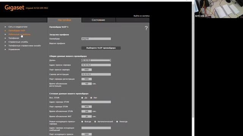Click the Порт сервера STUN field
The height and width of the screenshot is (136, 243).
pos(87,107)
